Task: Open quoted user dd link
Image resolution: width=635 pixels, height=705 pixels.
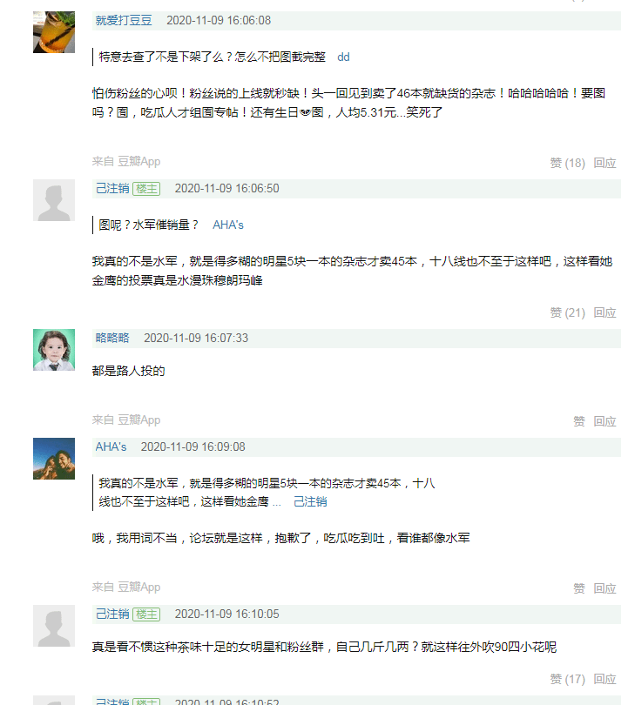Action: tap(343, 57)
